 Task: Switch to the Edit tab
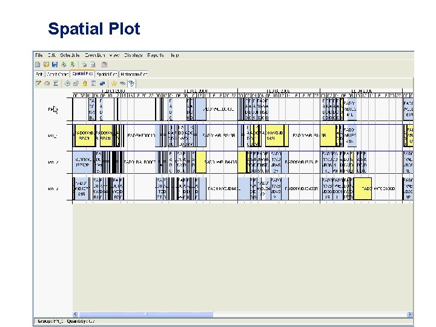pyautogui.click(x=39, y=74)
